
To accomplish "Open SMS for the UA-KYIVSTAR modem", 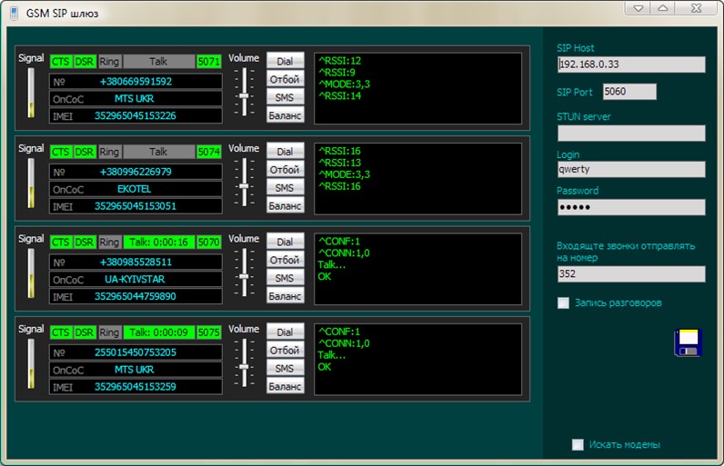I will pyautogui.click(x=285, y=278).
